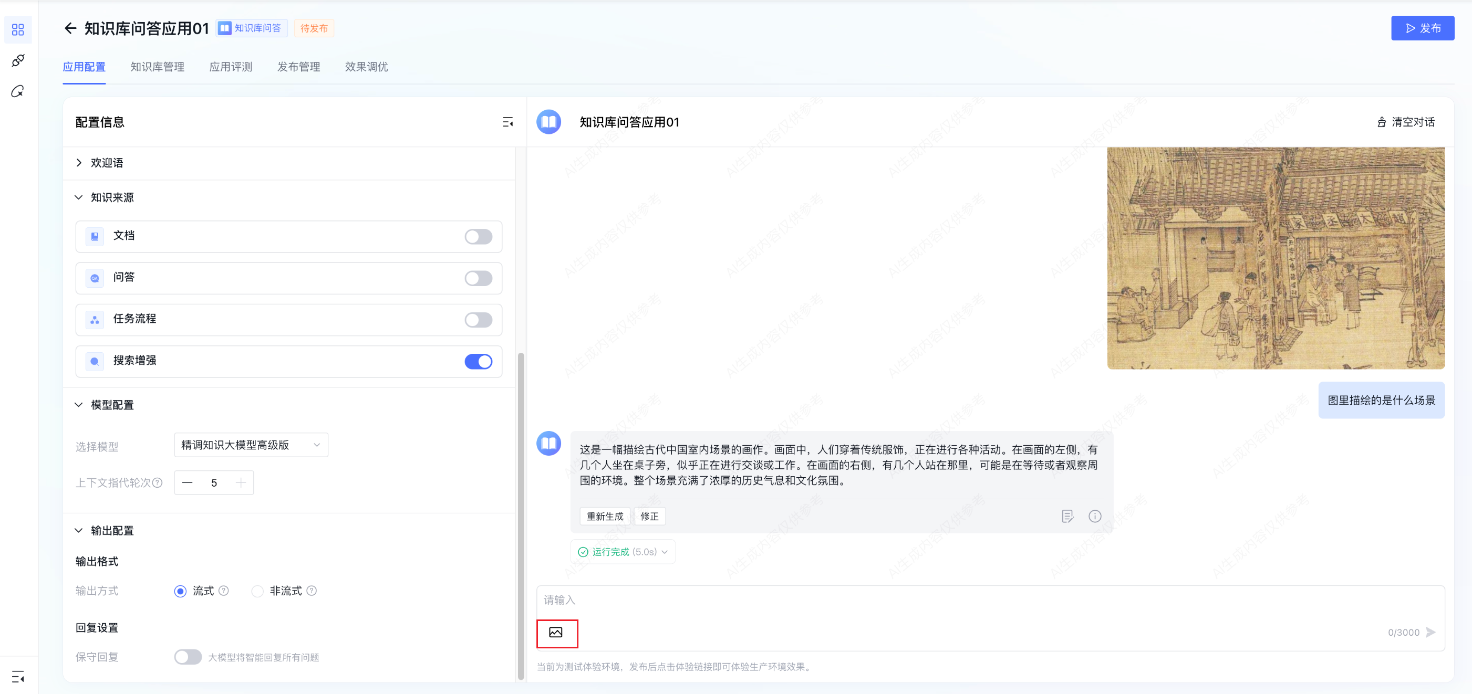The height and width of the screenshot is (694, 1472).
Task: Click the configuration panel vertical scrollbar
Action: (x=521, y=516)
